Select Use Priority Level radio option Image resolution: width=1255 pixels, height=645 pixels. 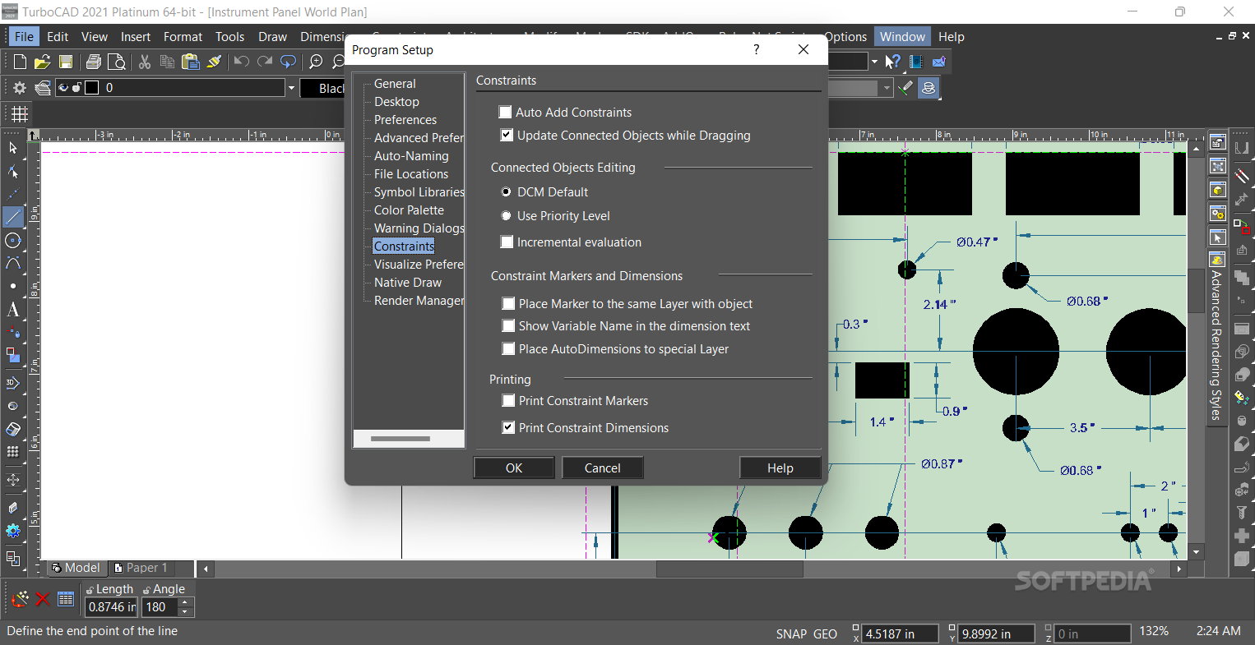506,216
